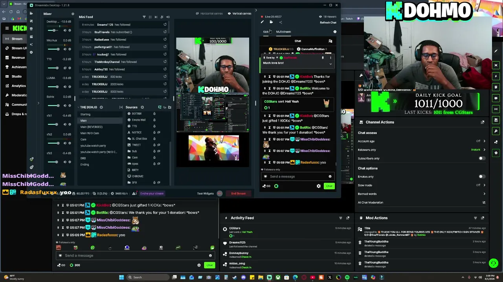Add a new source in Sources panel

(x=142, y=107)
